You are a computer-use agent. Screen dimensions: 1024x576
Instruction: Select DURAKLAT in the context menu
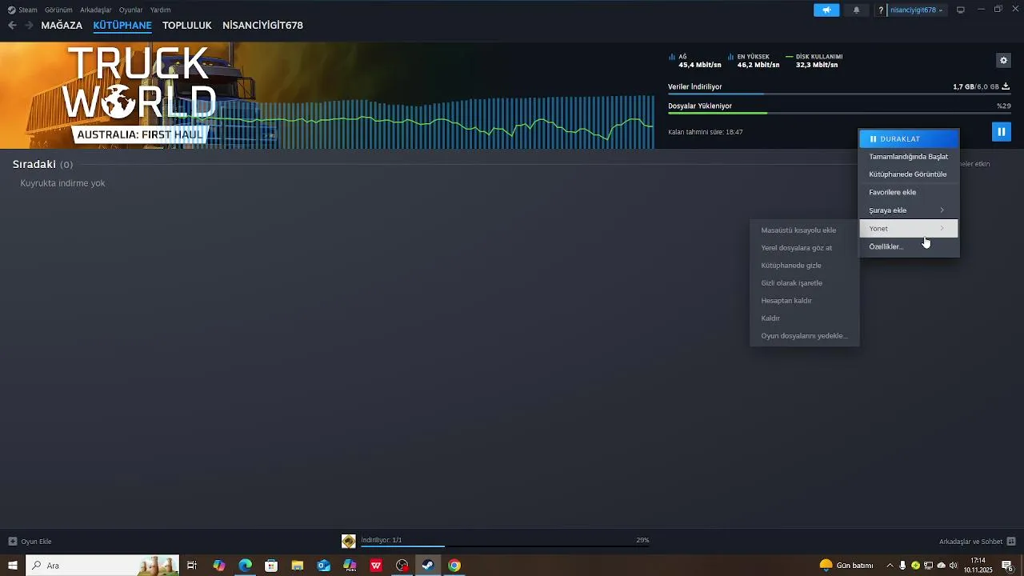click(909, 138)
